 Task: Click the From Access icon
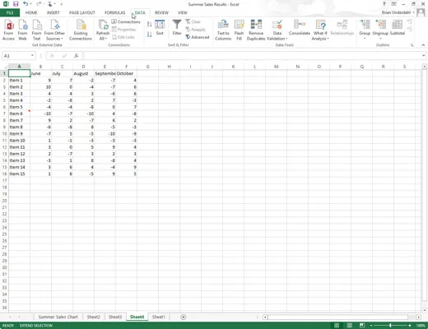(8, 30)
